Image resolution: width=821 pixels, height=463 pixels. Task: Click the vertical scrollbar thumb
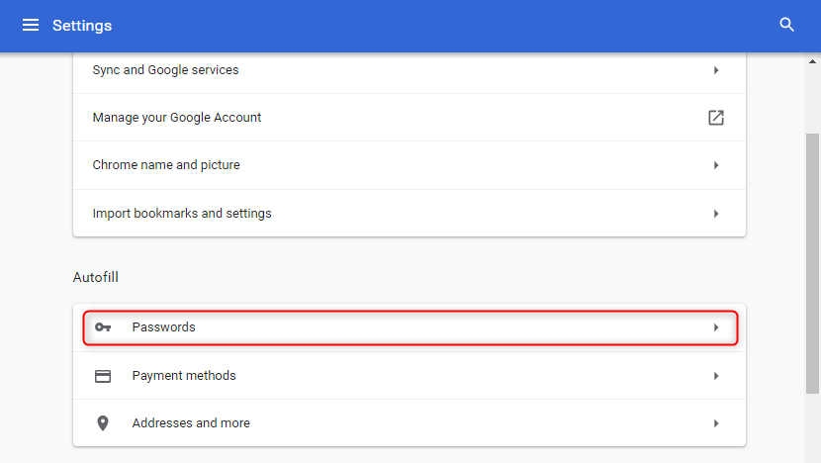[x=812, y=263]
